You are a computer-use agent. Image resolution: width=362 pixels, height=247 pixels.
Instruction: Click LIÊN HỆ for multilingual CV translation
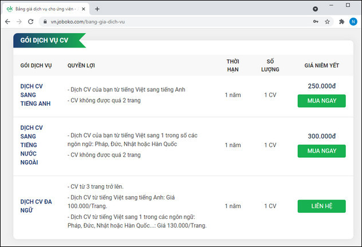pos(321,206)
